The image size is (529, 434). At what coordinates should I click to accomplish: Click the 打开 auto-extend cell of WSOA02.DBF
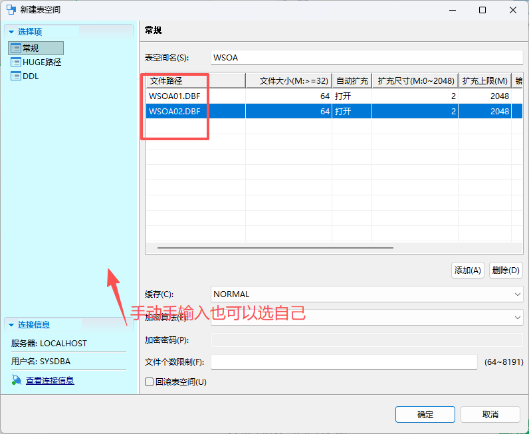[x=352, y=112]
